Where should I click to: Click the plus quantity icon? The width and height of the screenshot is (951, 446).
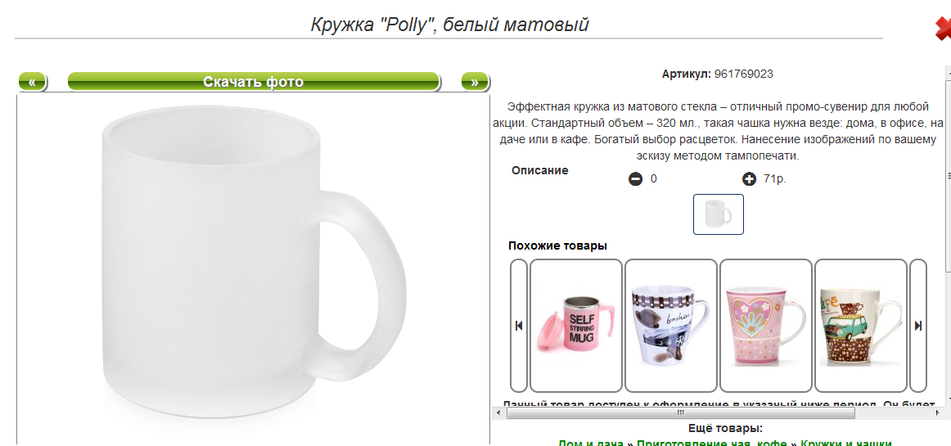(x=749, y=179)
